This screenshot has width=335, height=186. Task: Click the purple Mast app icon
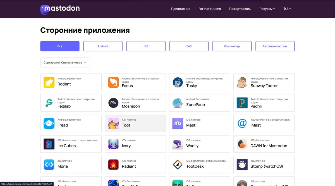coord(178,123)
